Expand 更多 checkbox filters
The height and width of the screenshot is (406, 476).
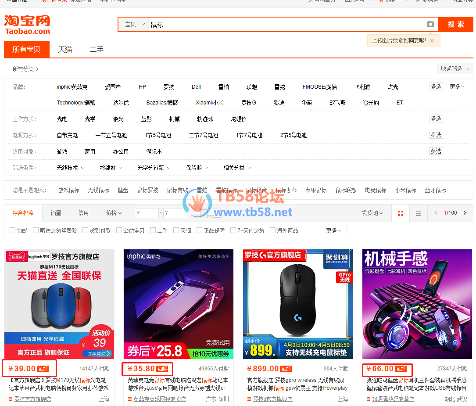pyautogui.click(x=333, y=230)
